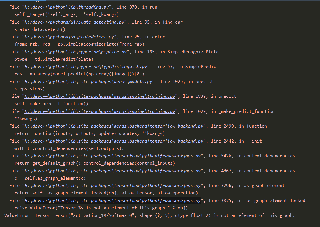
Task: Select the 'with tf.control_dependencies(self.outputs):' line
Action: point(69,148)
